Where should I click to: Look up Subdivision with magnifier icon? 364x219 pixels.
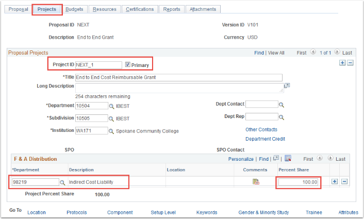pyautogui.click(x=111, y=119)
